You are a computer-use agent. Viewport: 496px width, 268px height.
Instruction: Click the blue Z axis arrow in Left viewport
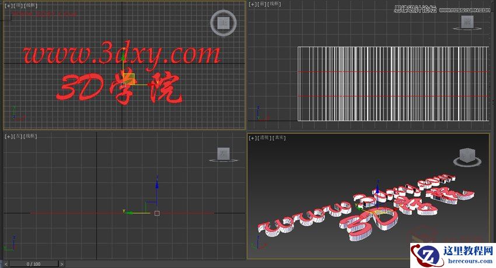(x=157, y=185)
